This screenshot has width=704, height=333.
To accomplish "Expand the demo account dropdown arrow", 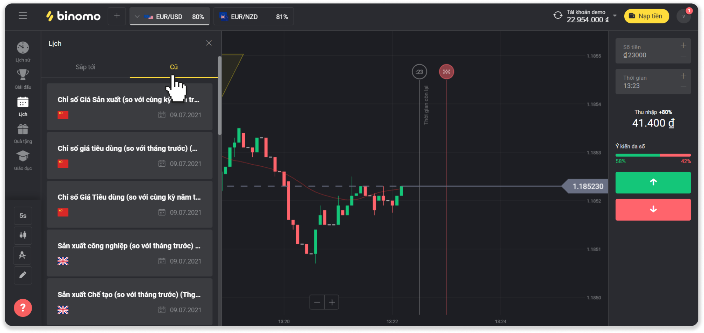I will point(615,16).
